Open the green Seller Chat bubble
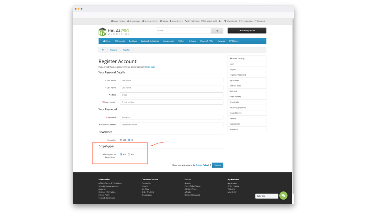 [283, 196]
